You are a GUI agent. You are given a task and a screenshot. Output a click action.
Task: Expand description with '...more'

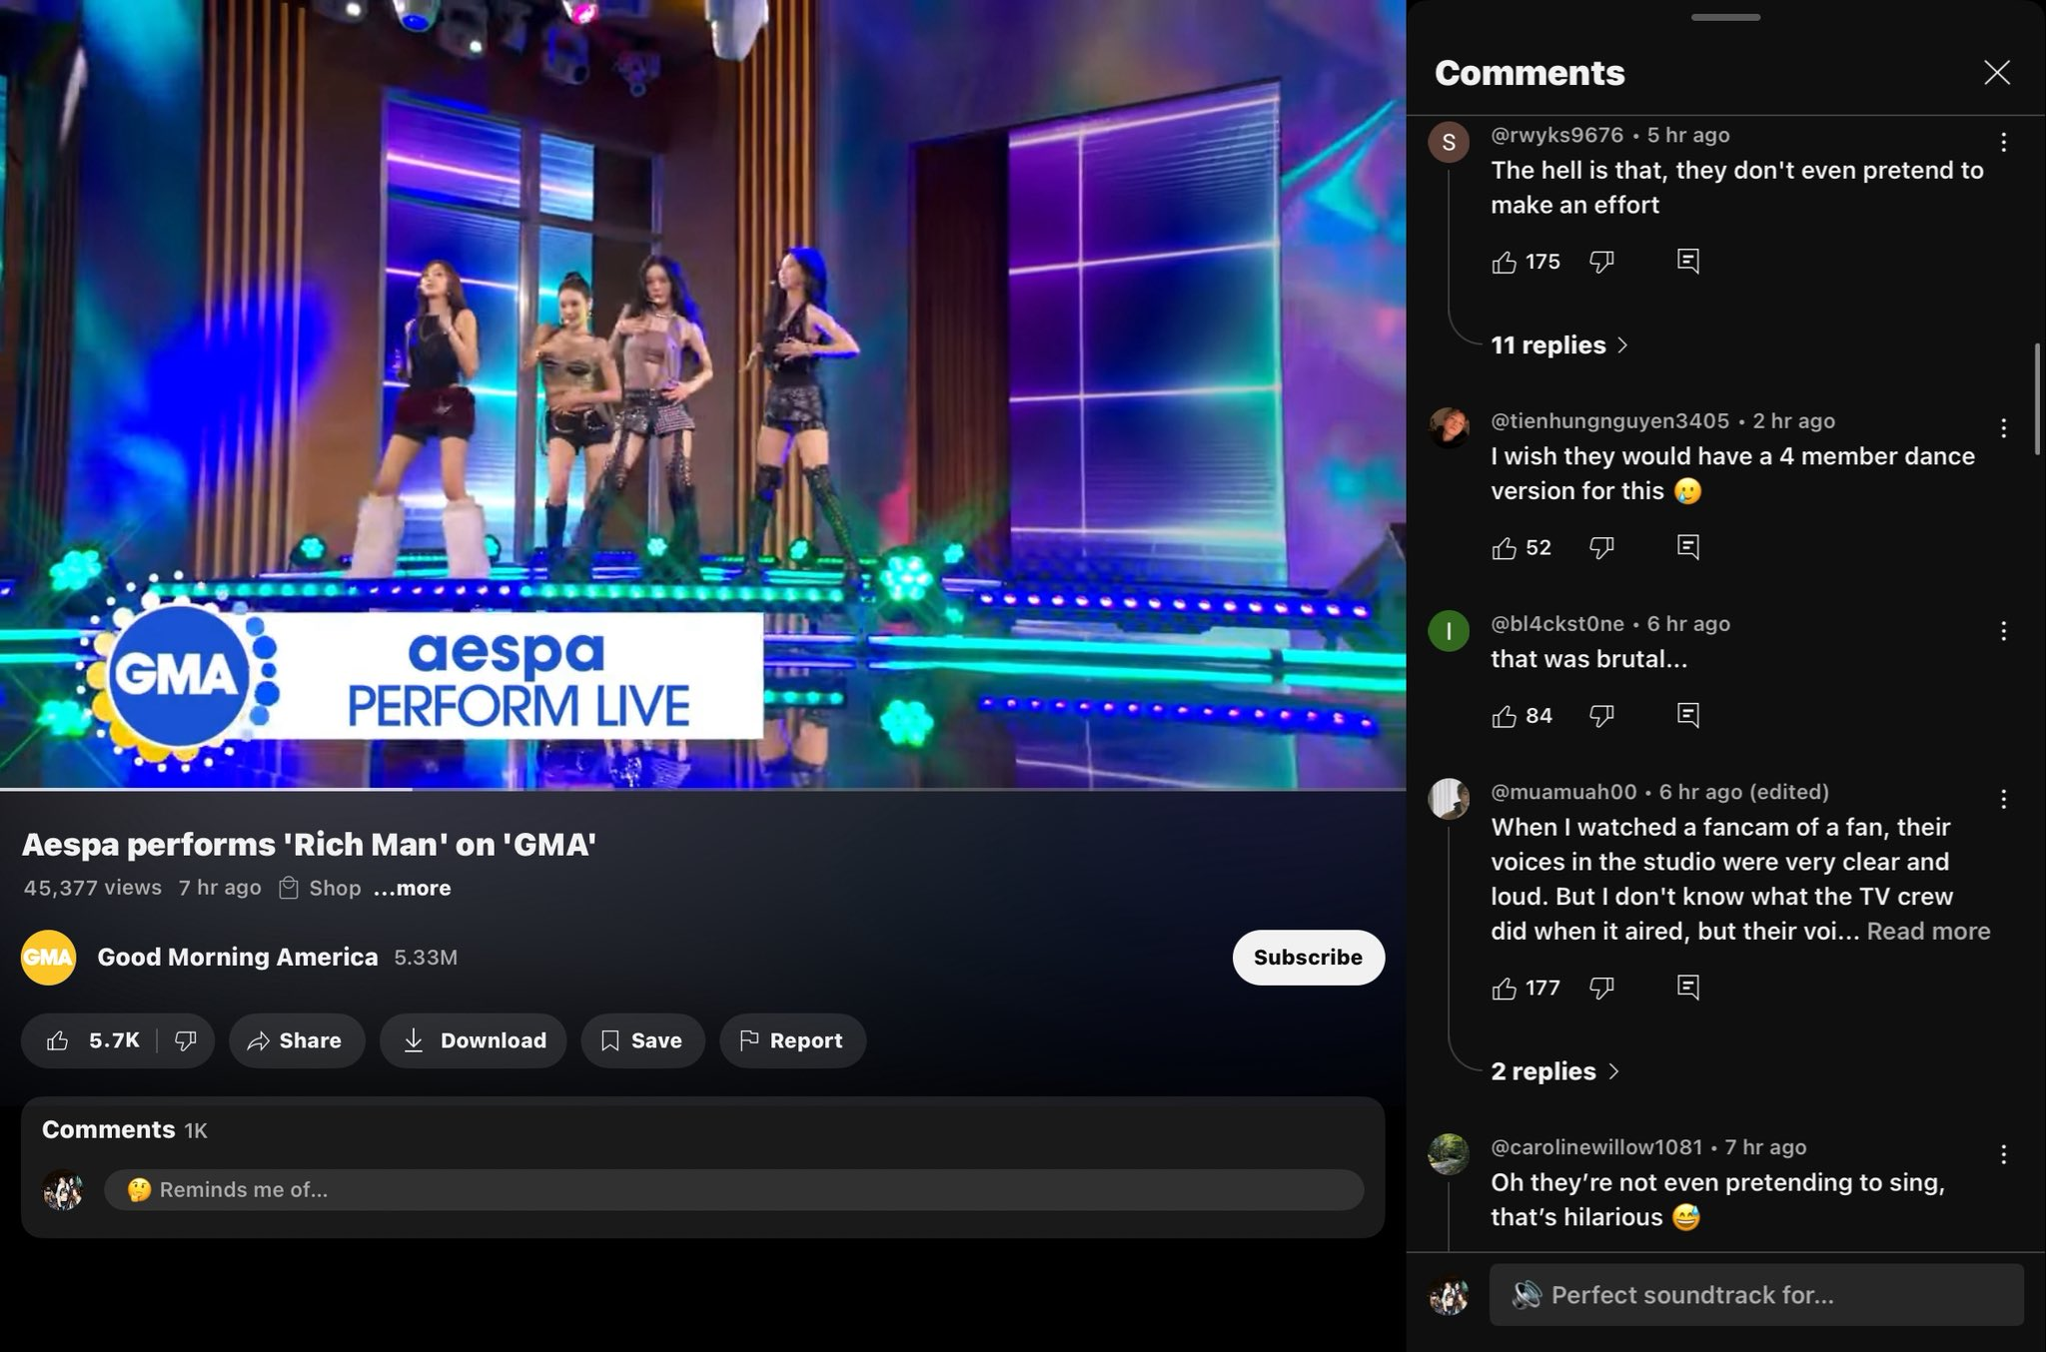coord(412,888)
